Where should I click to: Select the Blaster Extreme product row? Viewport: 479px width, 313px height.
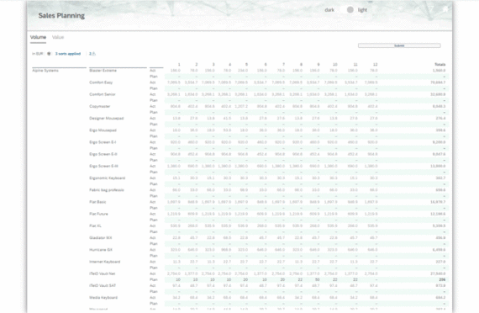click(x=103, y=71)
